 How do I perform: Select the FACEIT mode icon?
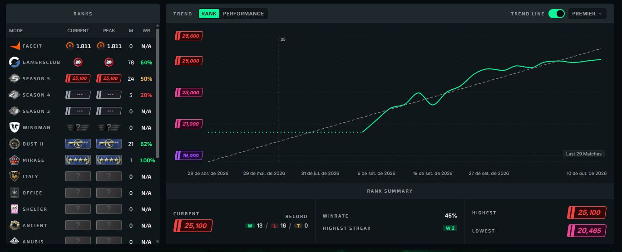pyautogui.click(x=15, y=46)
